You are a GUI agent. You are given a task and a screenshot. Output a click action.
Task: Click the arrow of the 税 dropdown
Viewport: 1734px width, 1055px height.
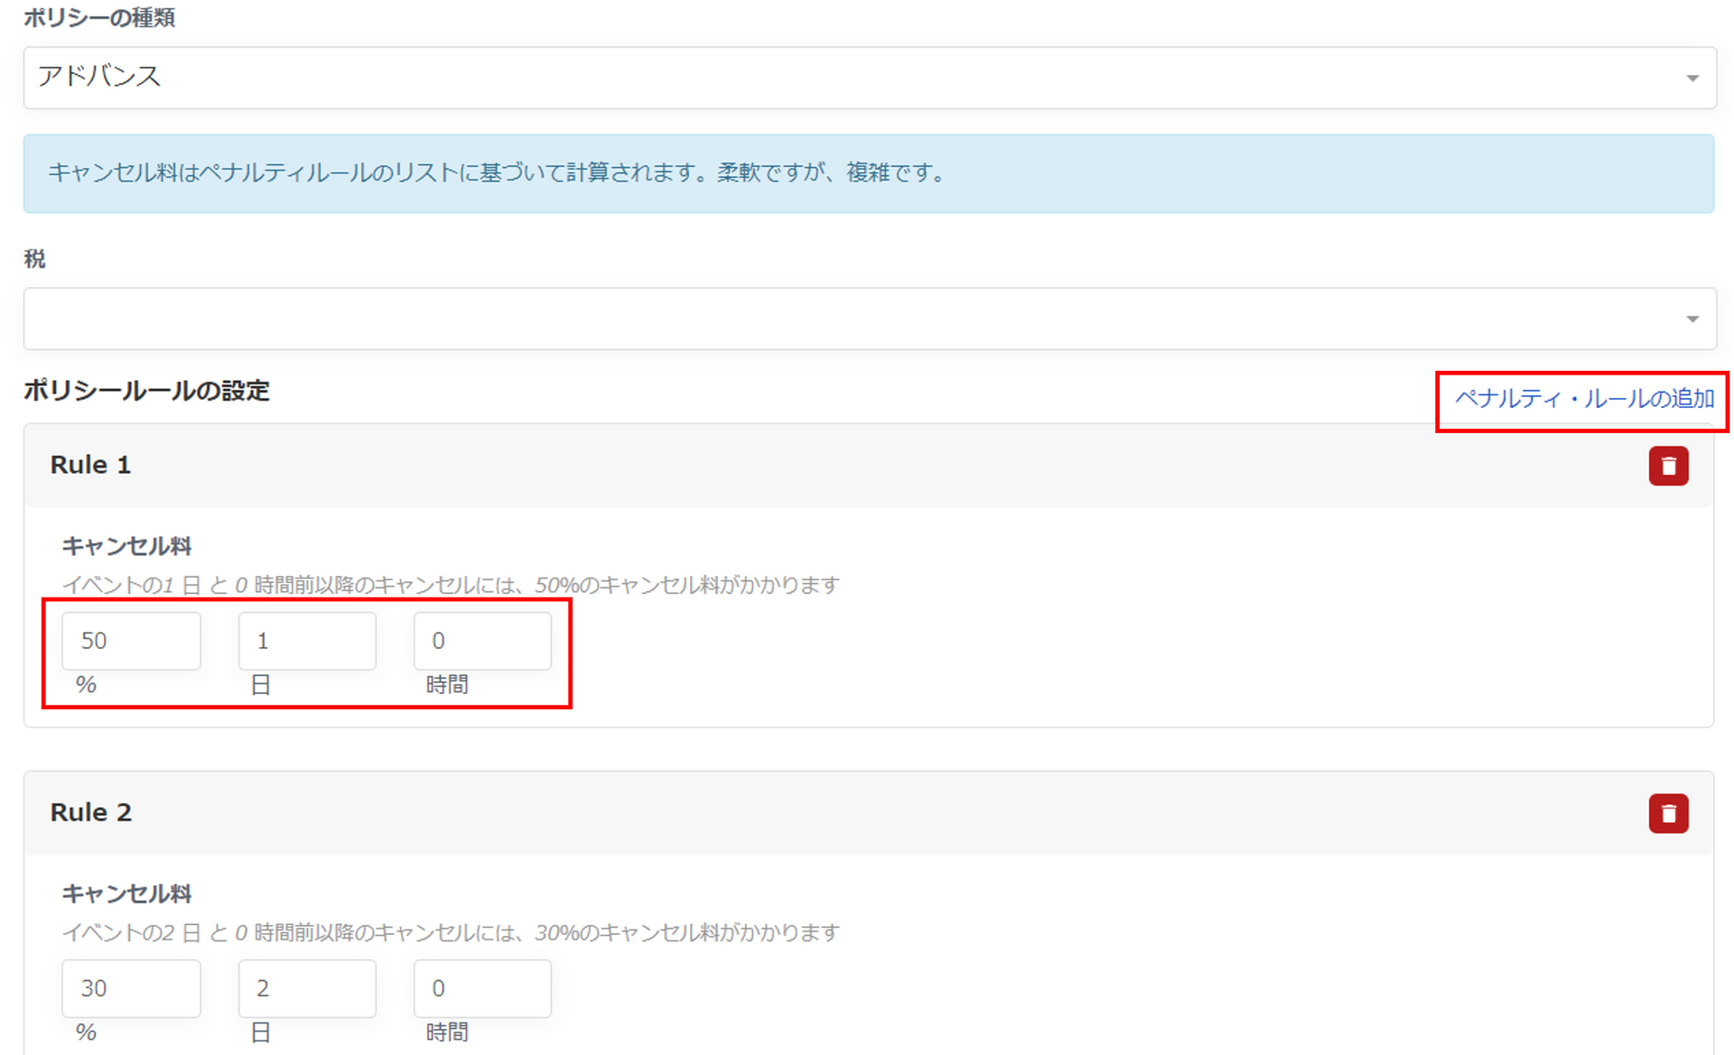tap(1692, 319)
